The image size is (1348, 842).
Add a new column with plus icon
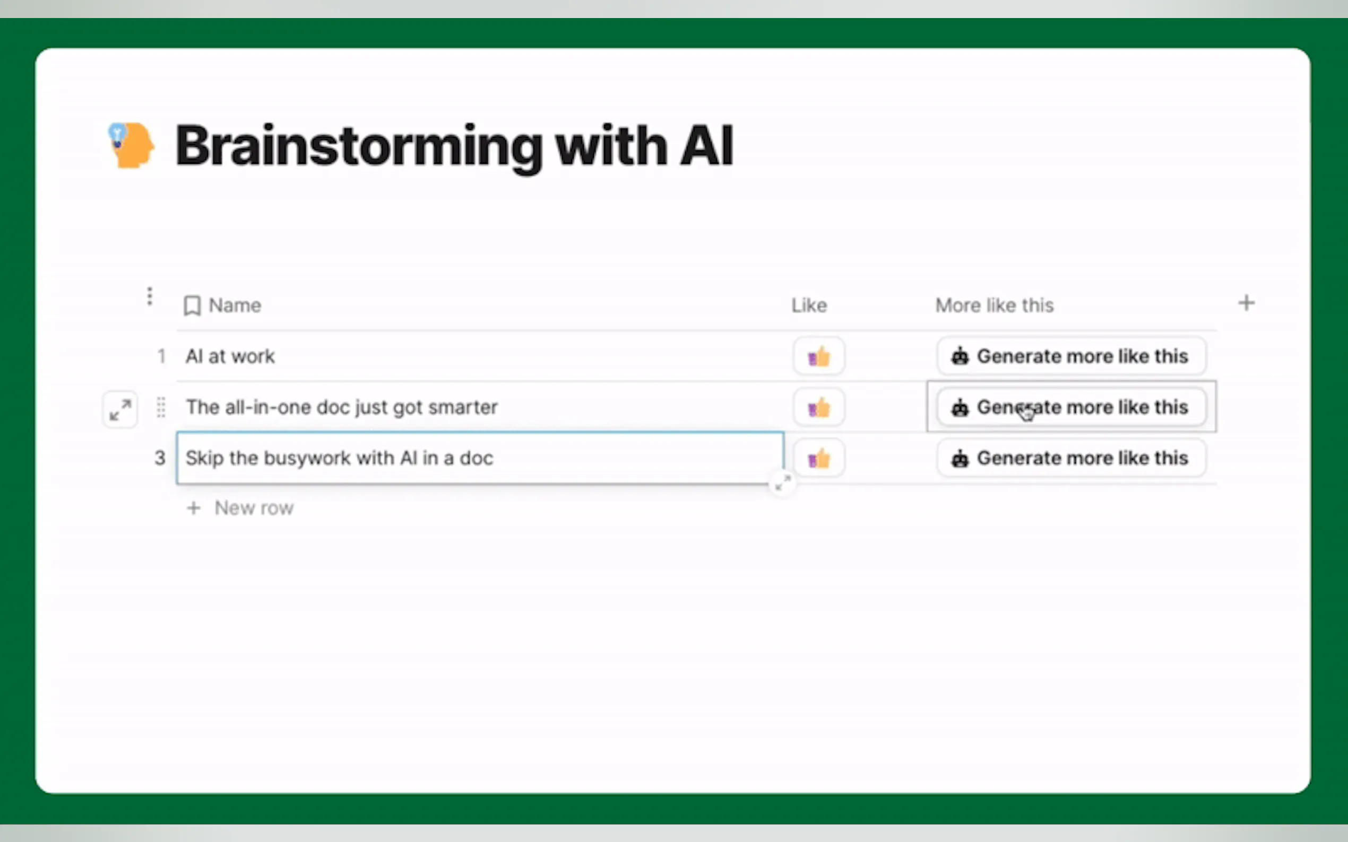[1246, 303]
